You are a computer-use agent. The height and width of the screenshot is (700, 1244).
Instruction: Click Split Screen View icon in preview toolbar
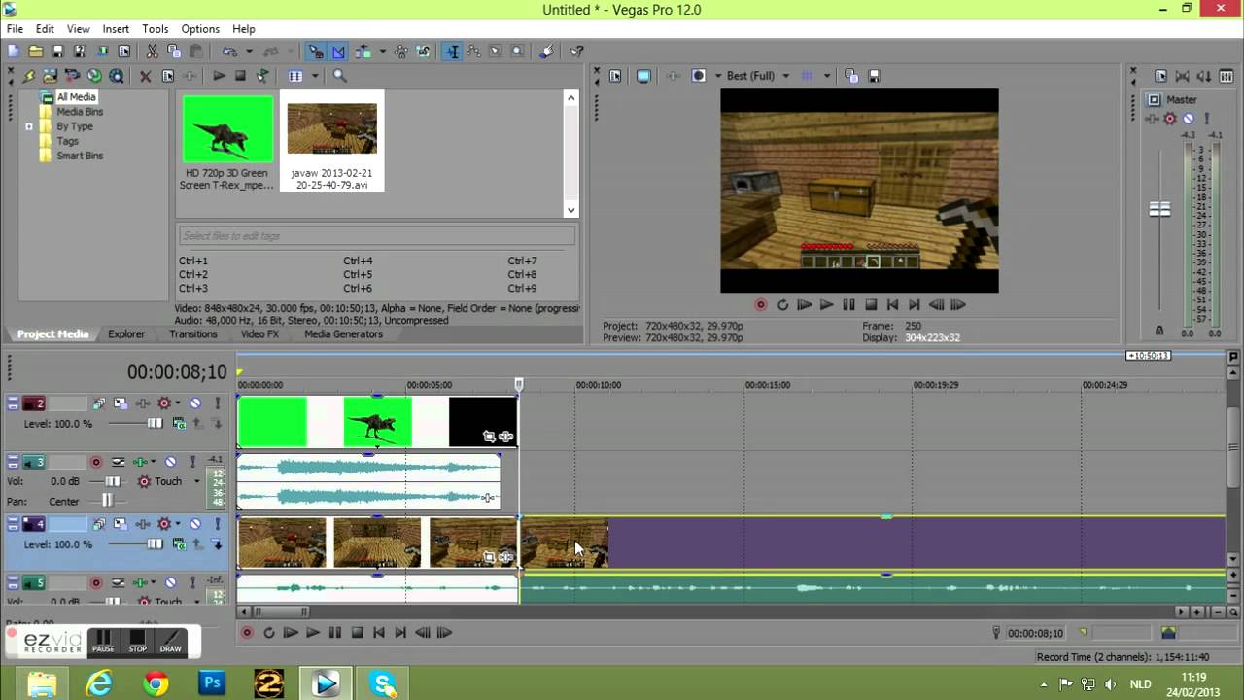pyautogui.click(x=698, y=76)
